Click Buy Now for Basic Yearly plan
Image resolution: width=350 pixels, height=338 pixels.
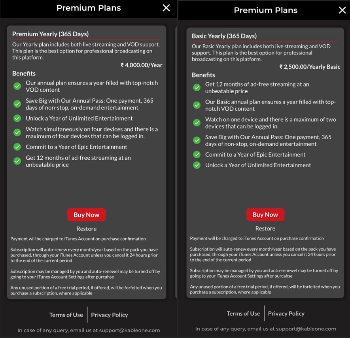(x=265, y=215)
